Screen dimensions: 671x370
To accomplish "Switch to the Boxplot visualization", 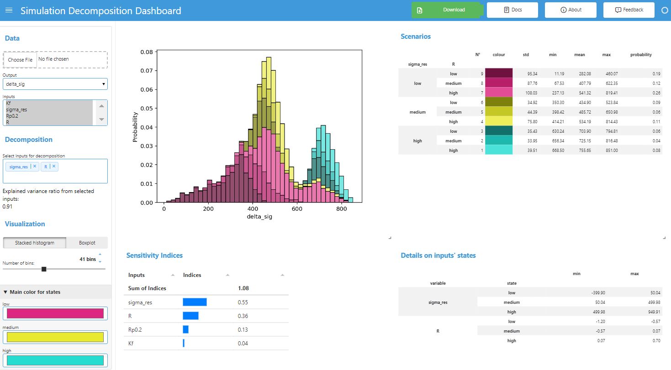I will coord(86,242).
